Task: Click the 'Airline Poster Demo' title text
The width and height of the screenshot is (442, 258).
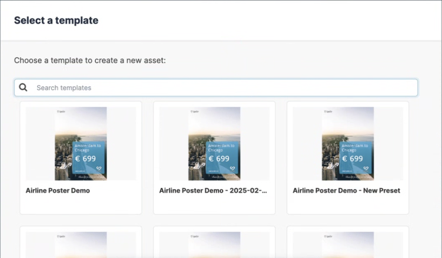Action: pyautogui.click(x=58, y=191)
